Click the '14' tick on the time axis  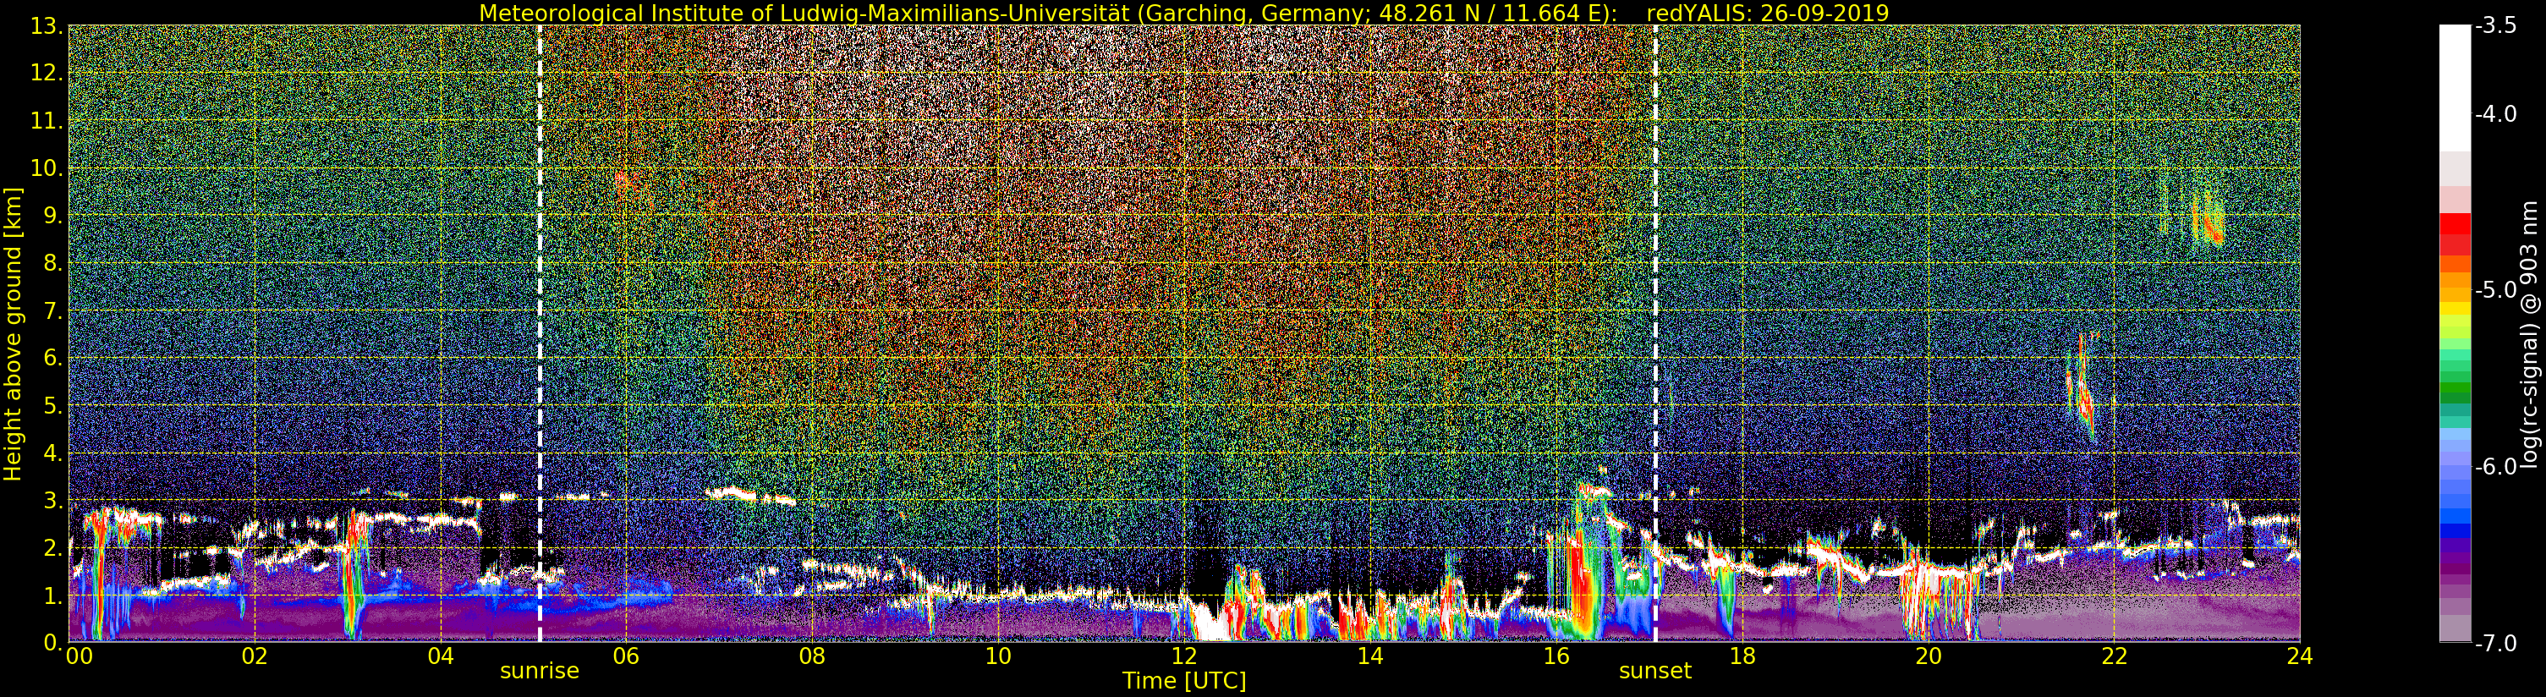(1370, 657)
